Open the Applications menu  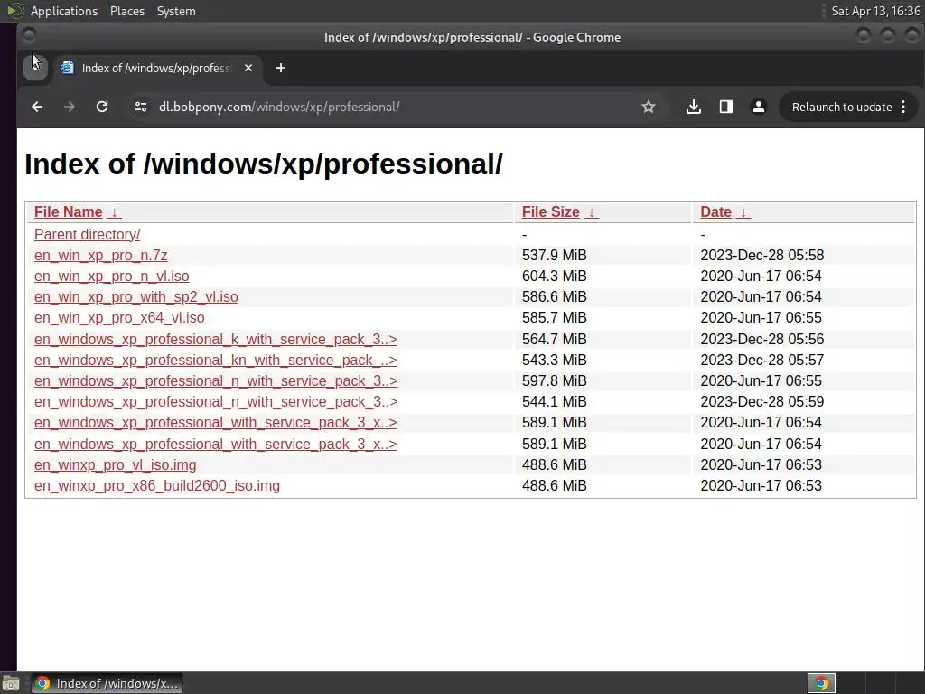click(64, 11)
